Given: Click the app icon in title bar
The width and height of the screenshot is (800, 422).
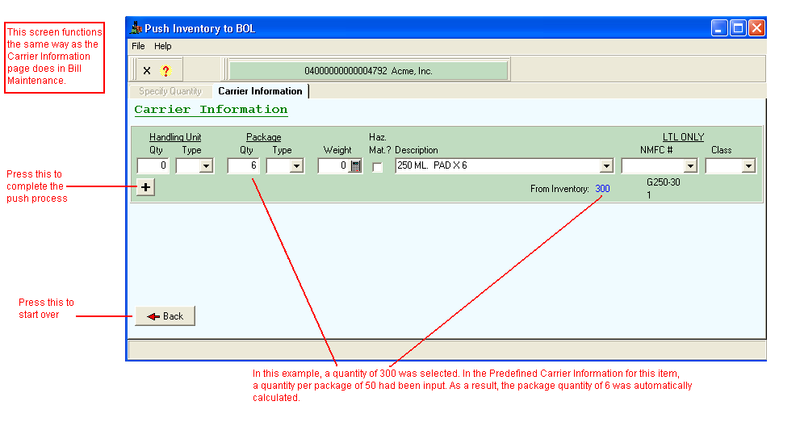Looking at the screenshot, I should click(136, 28).
